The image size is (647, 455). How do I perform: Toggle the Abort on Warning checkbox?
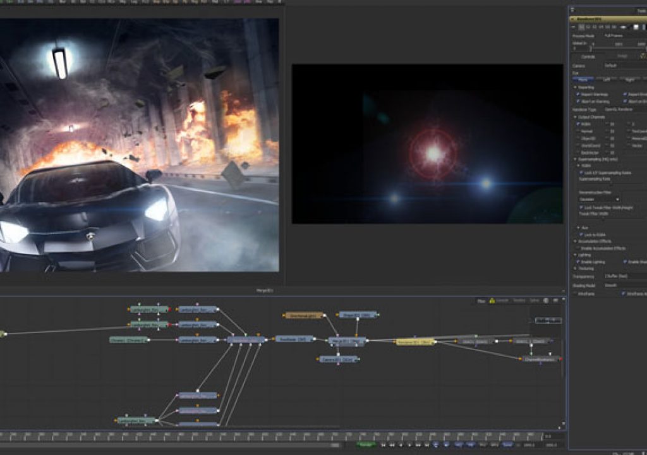pyautogui.click(x=578, y=101)
